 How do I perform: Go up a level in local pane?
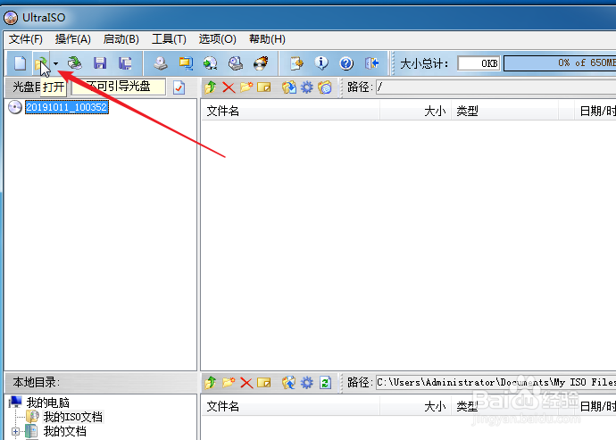[x=210, y=382]
